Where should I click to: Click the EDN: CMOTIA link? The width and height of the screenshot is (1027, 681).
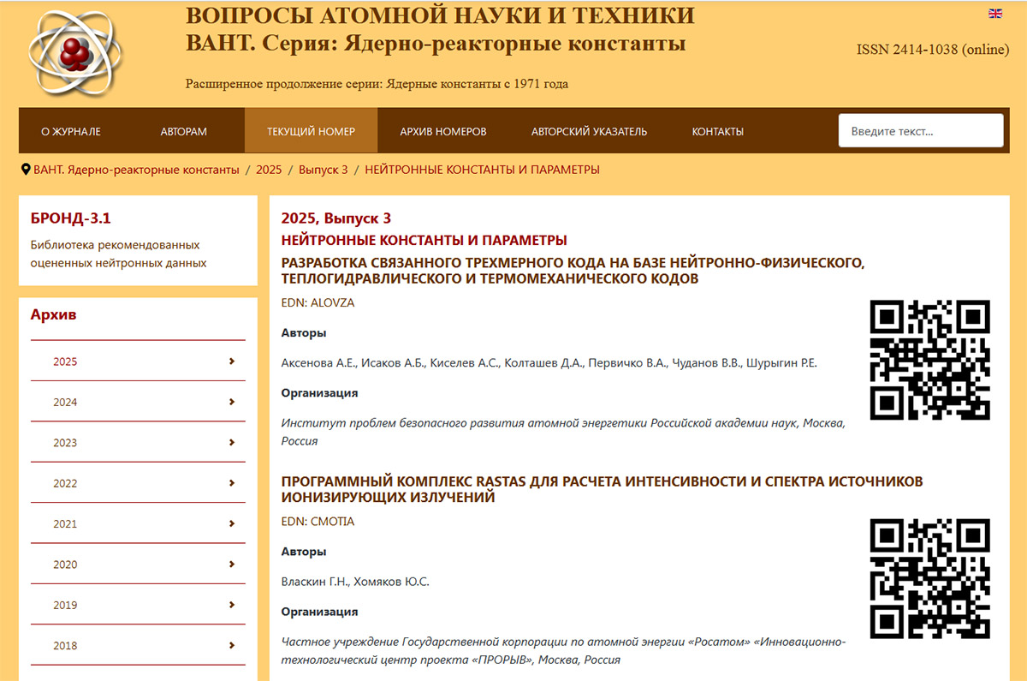pyautogui.click(x=318, y=521)
